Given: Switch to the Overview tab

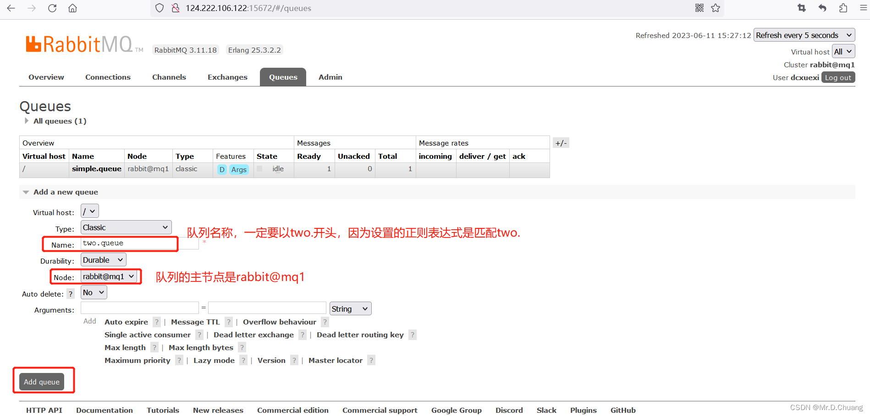Looking at the screenshot, I should click(x=46, y=77).
